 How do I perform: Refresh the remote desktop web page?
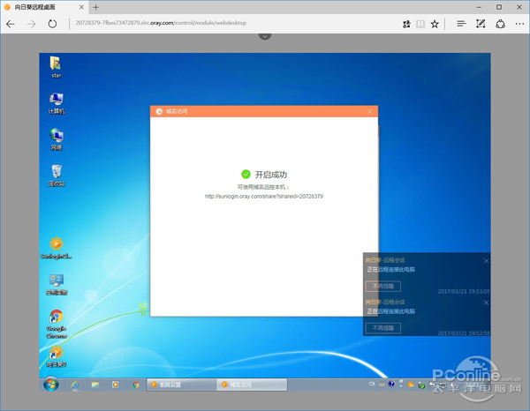coord(52,24)
